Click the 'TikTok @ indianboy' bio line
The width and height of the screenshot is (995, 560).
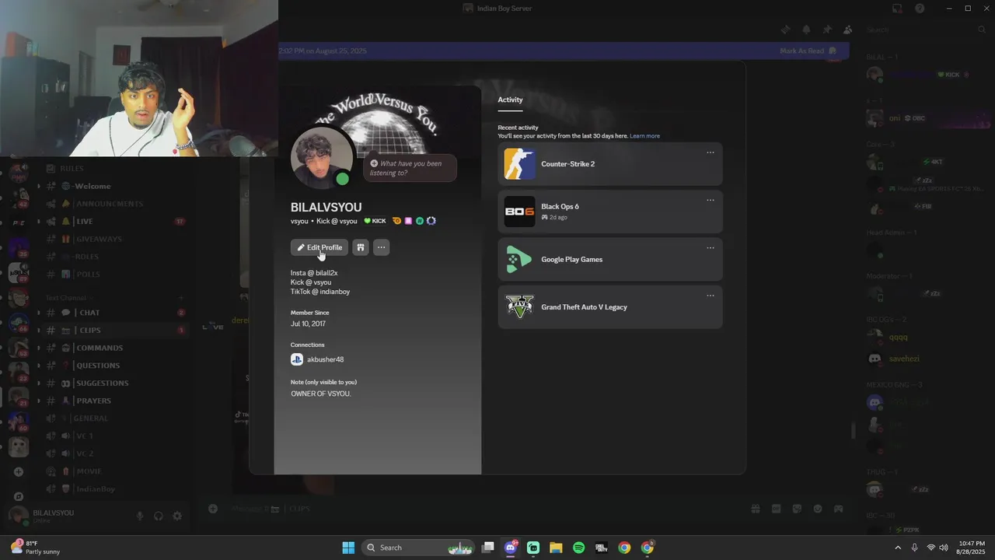point(320,292)
